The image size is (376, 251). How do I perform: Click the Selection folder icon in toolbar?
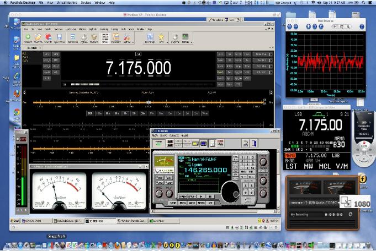point(38,37)
